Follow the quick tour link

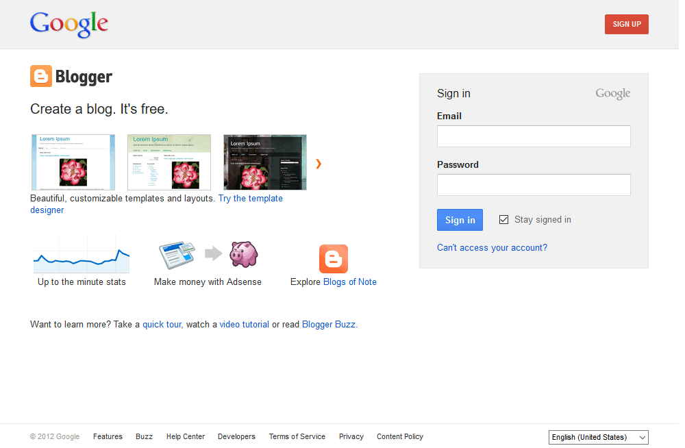click(x=162, y=324)
